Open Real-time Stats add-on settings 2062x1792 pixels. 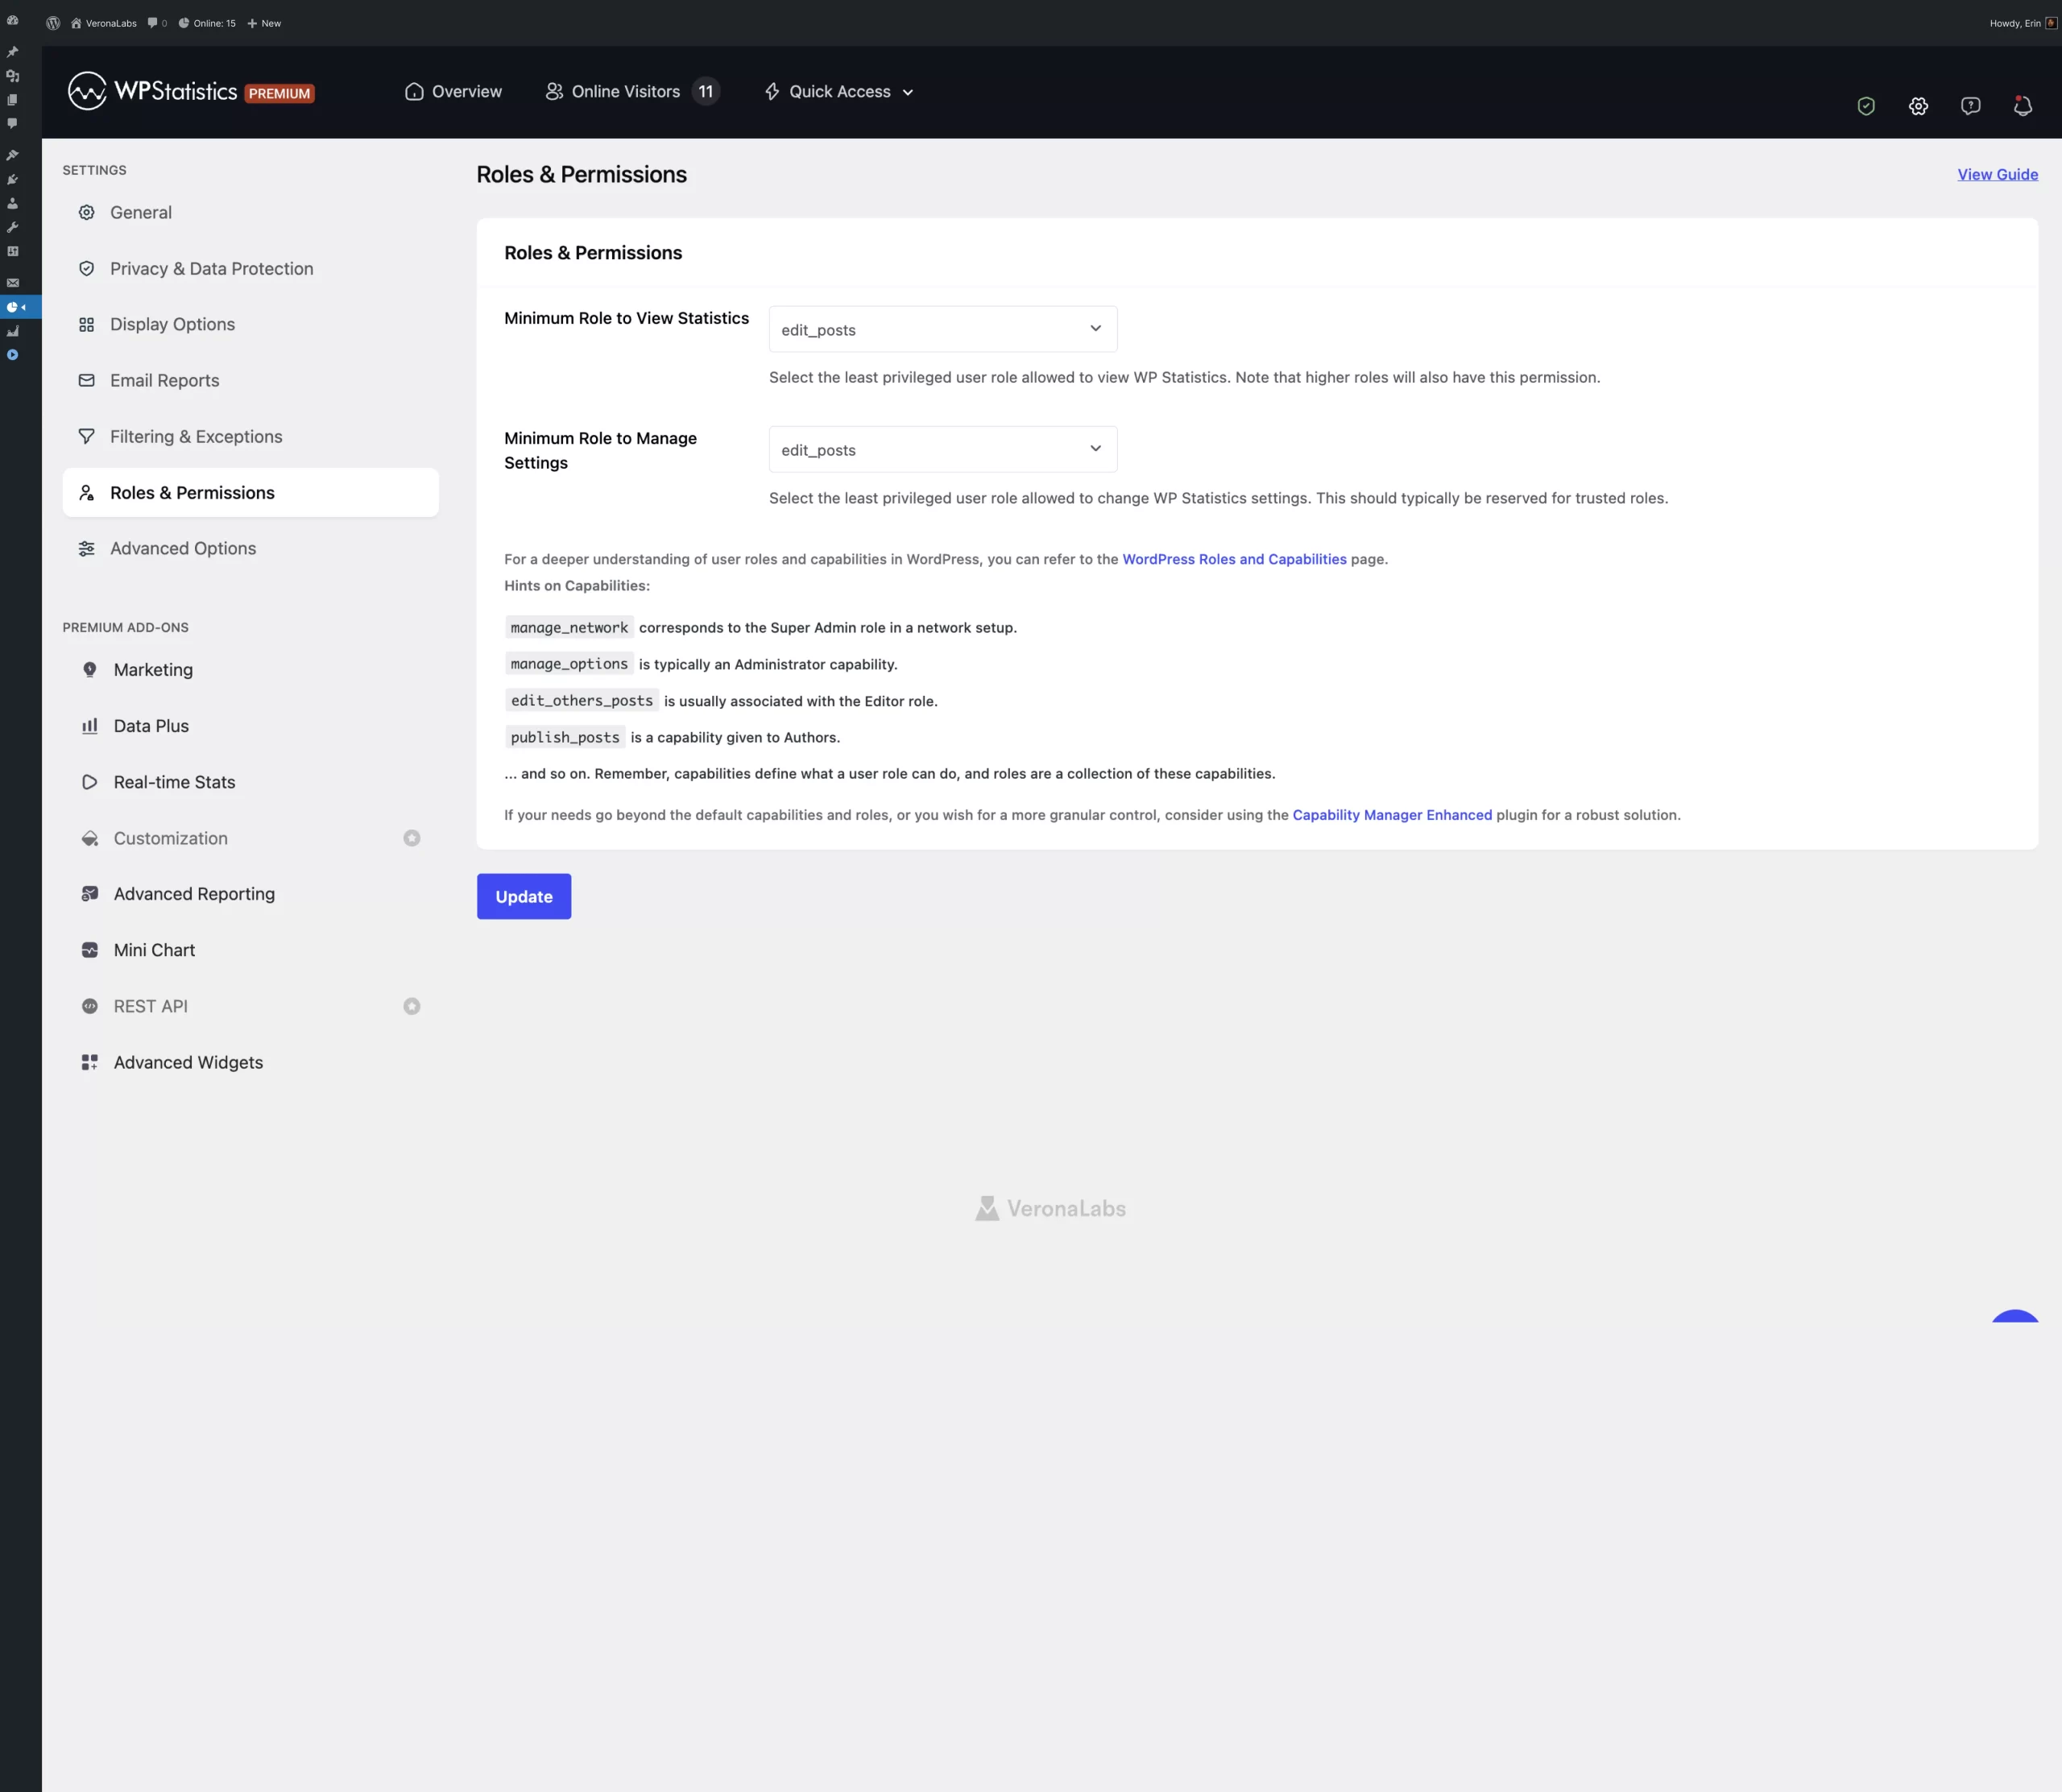pyautogui.click(x=250, y=782)
